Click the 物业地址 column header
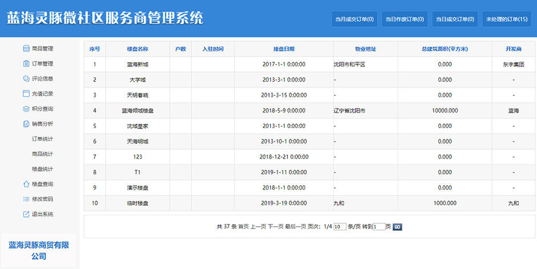This screenshot has height=269, width=537. point(366,49)
